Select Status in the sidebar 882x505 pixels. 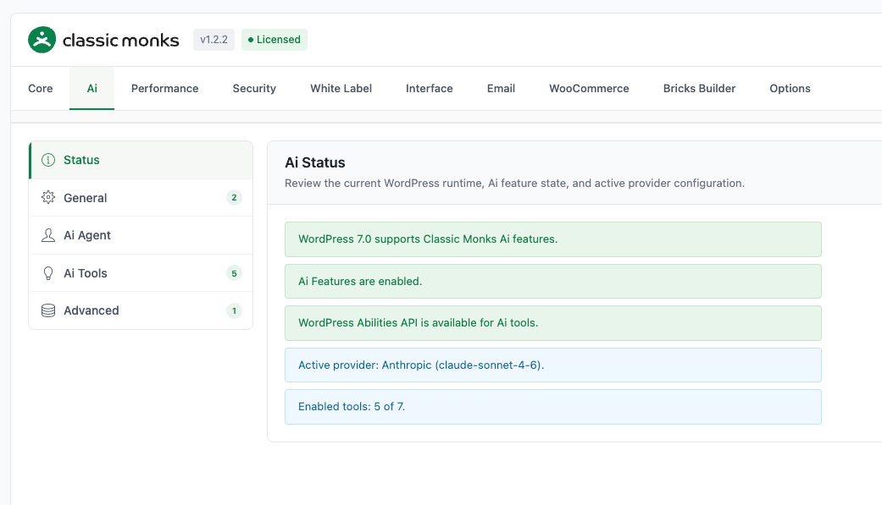[x=141, y=160]
